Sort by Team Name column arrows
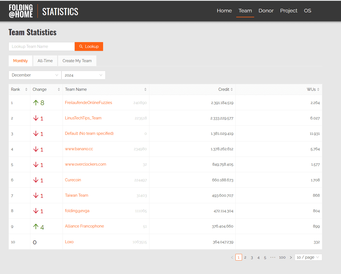341x274 pixels. pos(145,89)
